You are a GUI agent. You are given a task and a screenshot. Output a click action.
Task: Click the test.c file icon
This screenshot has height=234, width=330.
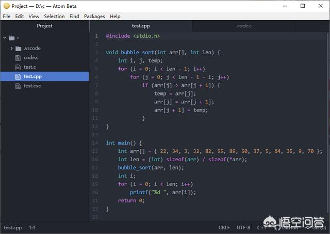pos(18,67)
